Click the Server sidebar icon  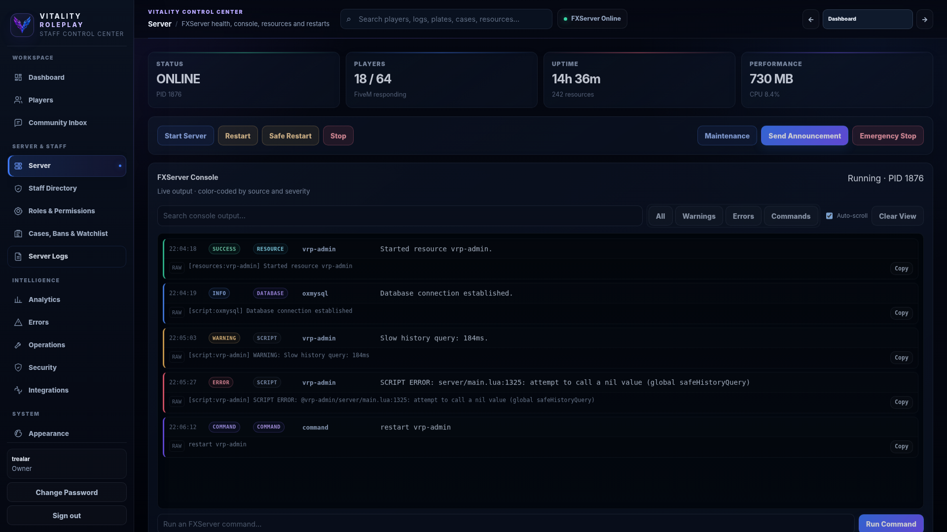click(18, 166)
